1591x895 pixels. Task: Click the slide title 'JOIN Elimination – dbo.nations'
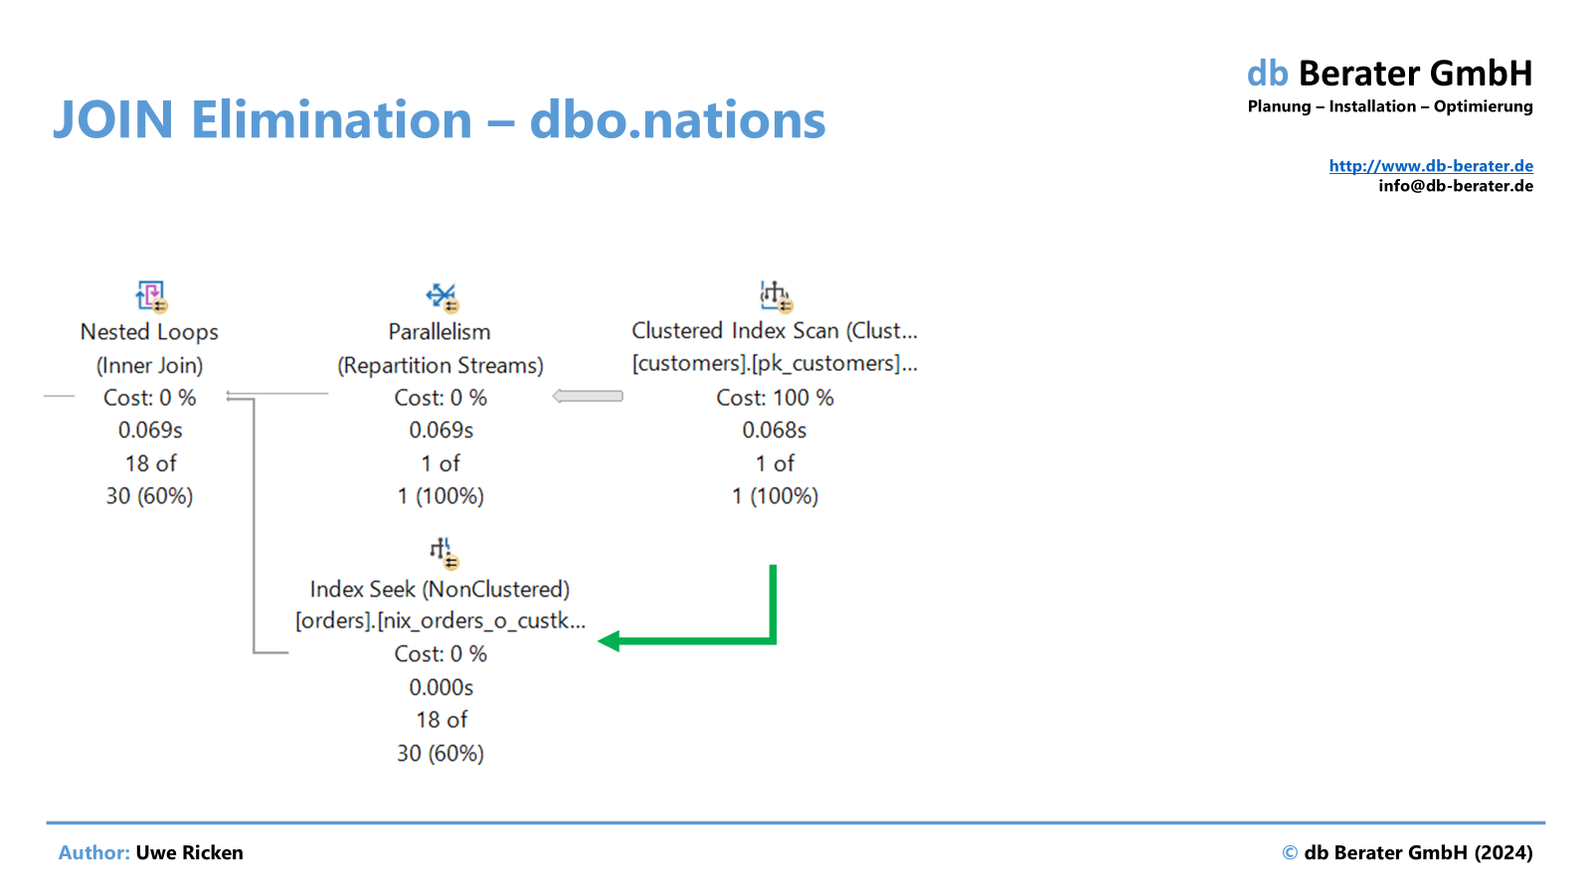click(439, 119)
